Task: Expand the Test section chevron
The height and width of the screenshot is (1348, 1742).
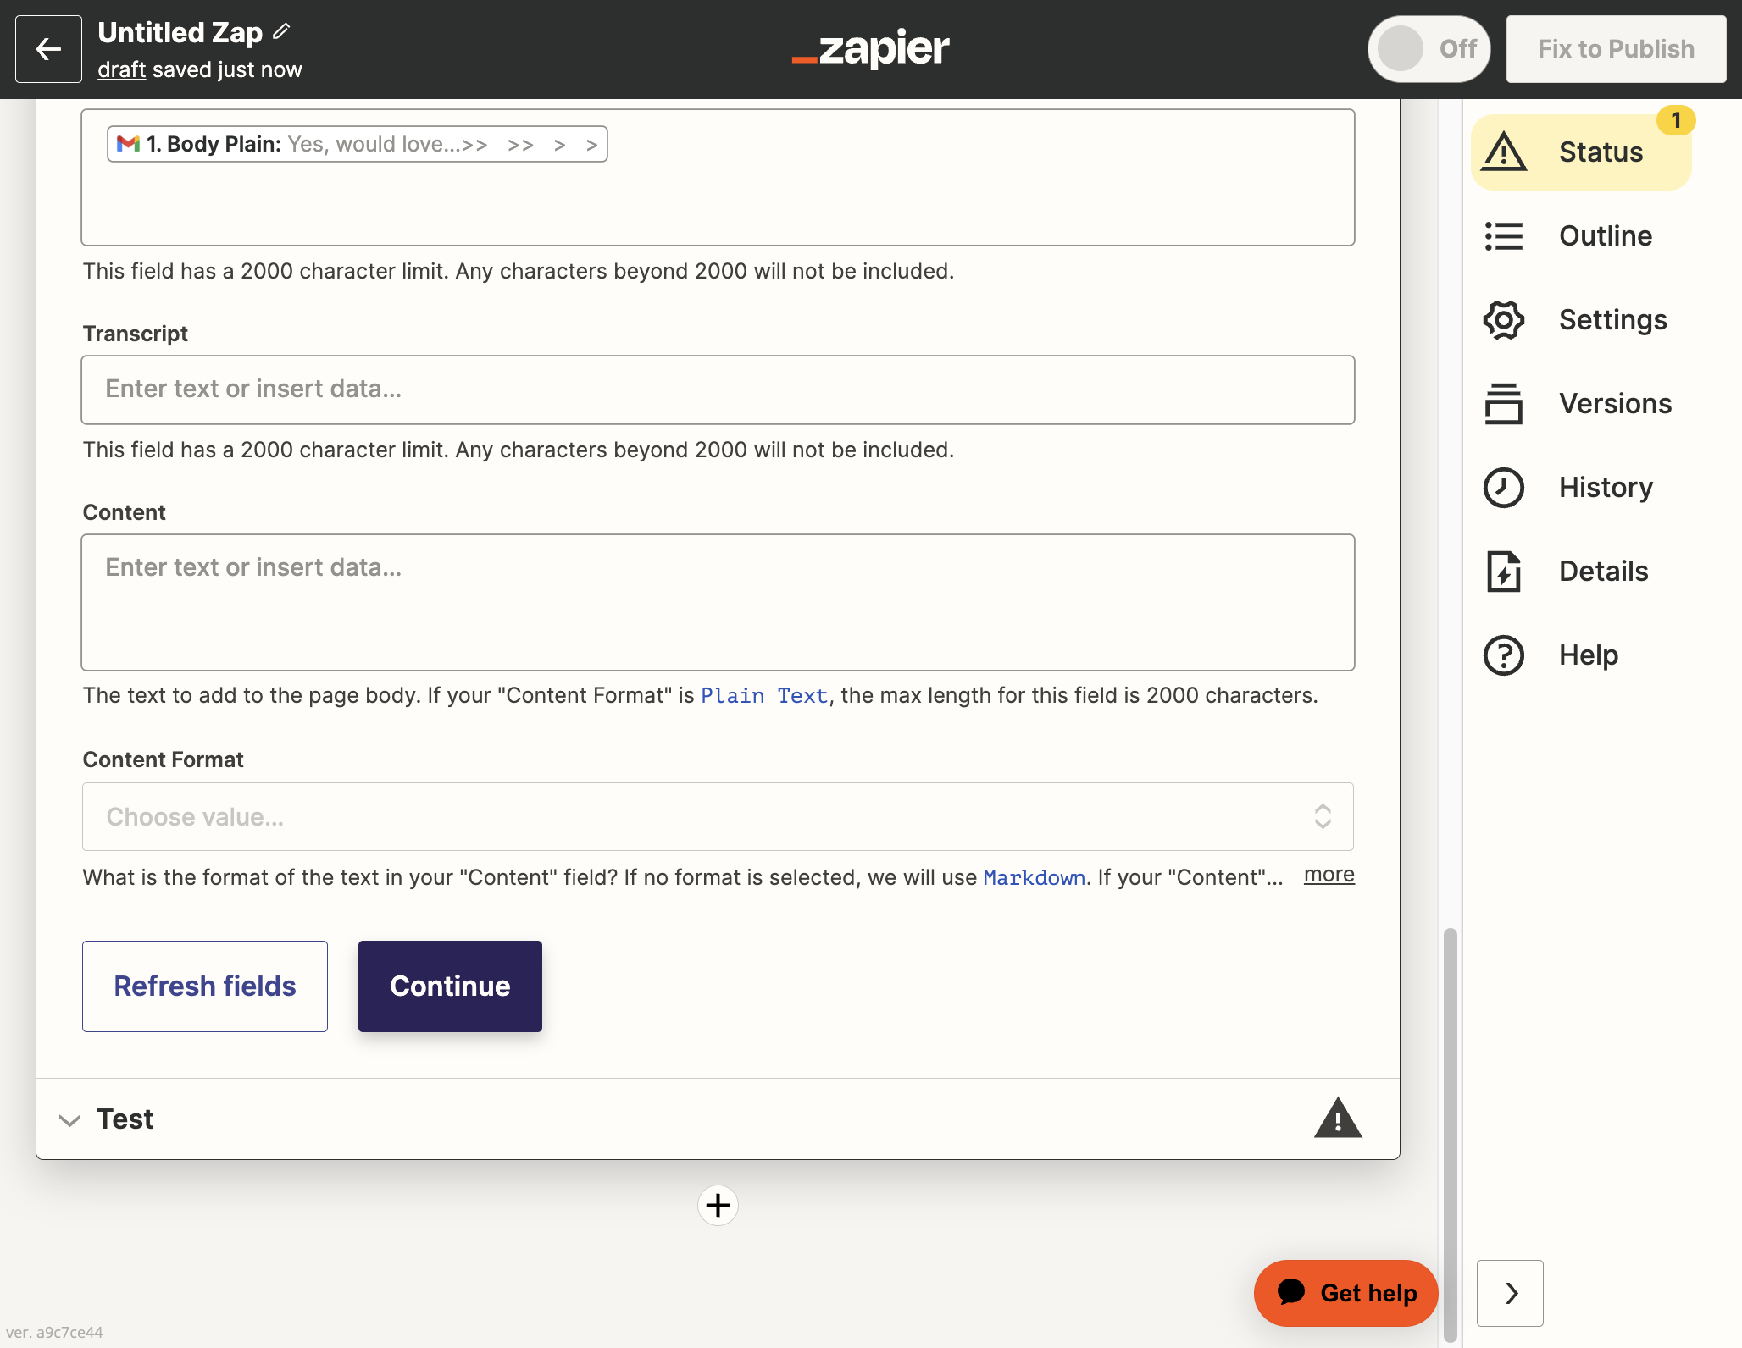Action: point(69,1120)
